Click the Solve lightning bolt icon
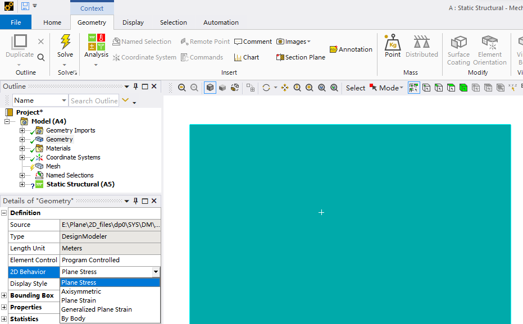Image resolution: width=523 pixels, height=324 pixels. tap(65, 42)
